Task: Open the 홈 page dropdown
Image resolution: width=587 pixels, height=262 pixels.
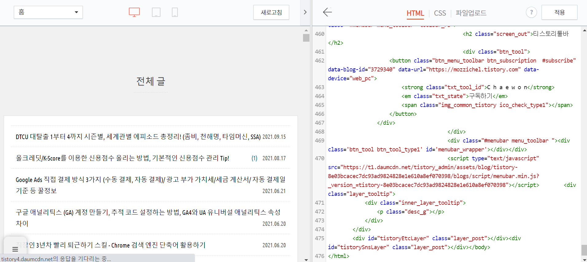Action: click(48, 12)
